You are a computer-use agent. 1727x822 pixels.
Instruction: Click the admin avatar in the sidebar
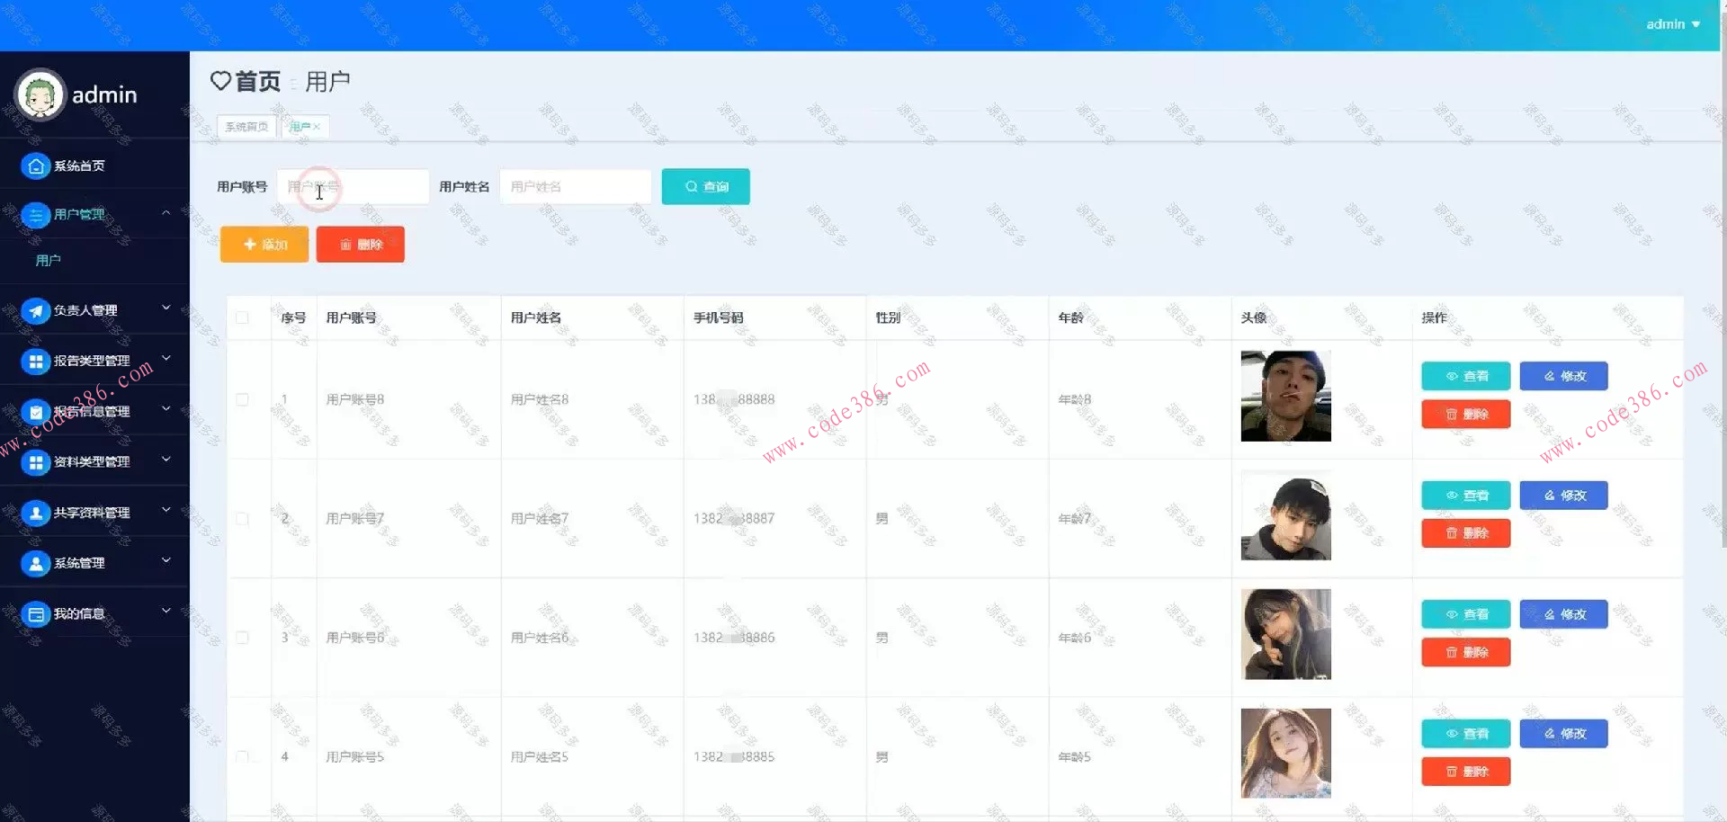pos(40,94)
